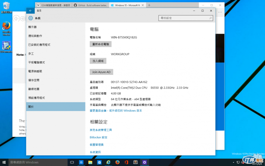Switch to the GitHub browser tab
265x166 pixels.
pos(90,5)
